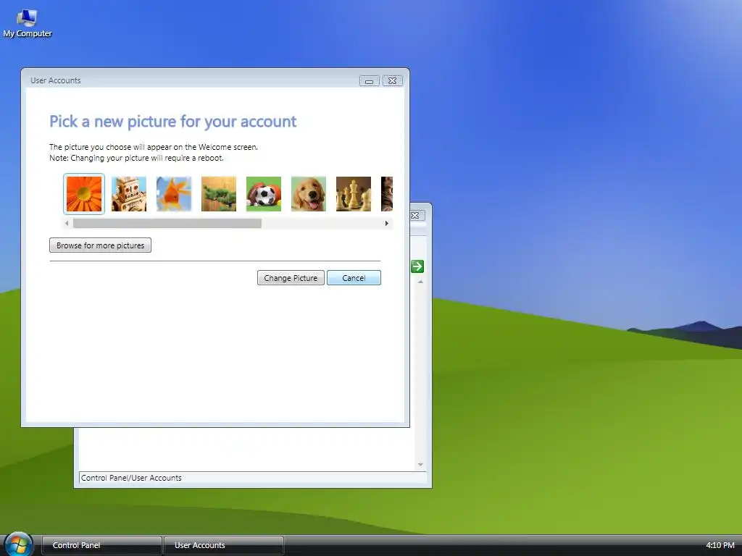This screenshot has width=742, height=556.
Task: Pick the golden retriever dog picture
Action: click(x=309, y=194)
